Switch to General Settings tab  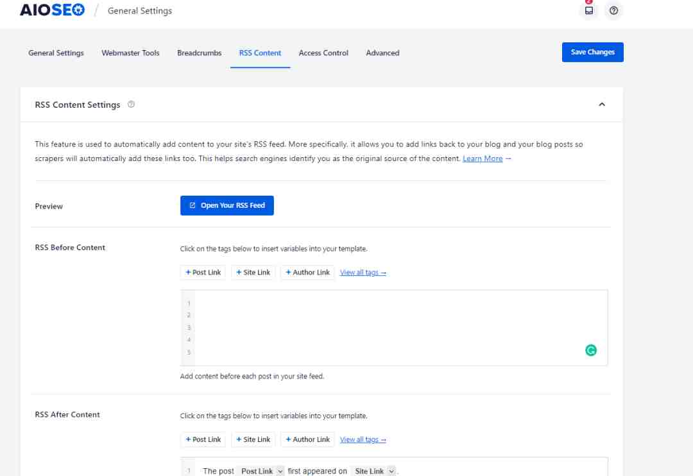pyautogui.click(x=56, y=53)
